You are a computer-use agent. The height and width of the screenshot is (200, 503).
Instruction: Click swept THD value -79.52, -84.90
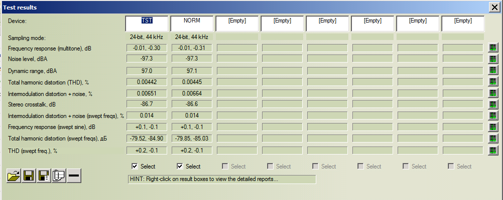pos(147,138)
